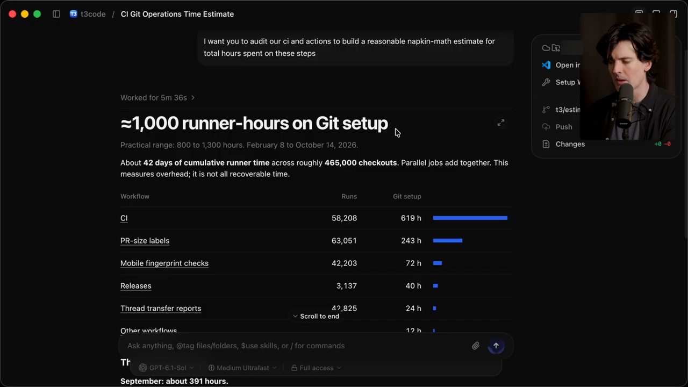Open the Medium Ultrafast reasoning dropdown
688x387 pixels.
242,368
